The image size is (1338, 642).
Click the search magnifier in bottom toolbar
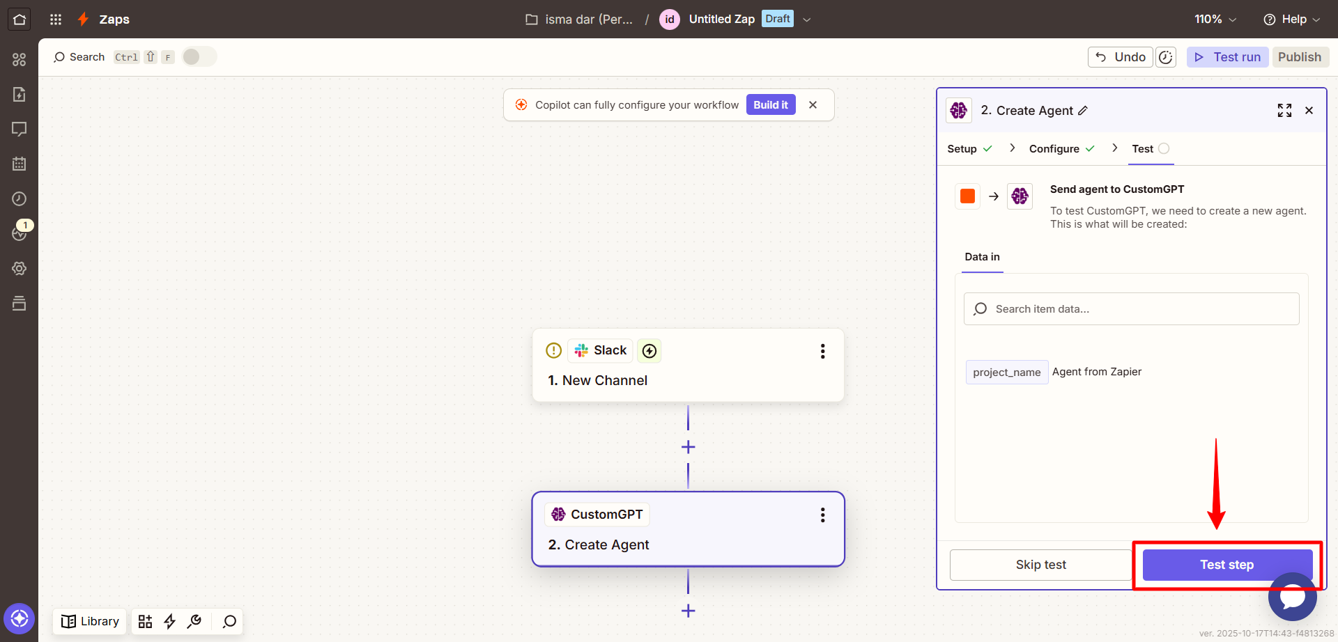point(229,621)
